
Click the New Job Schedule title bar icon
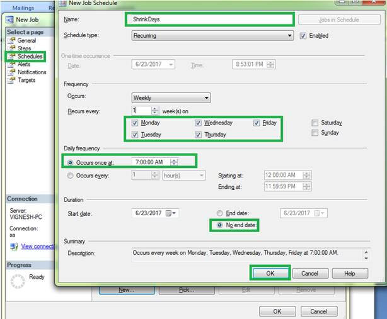(x=62, y=3)
